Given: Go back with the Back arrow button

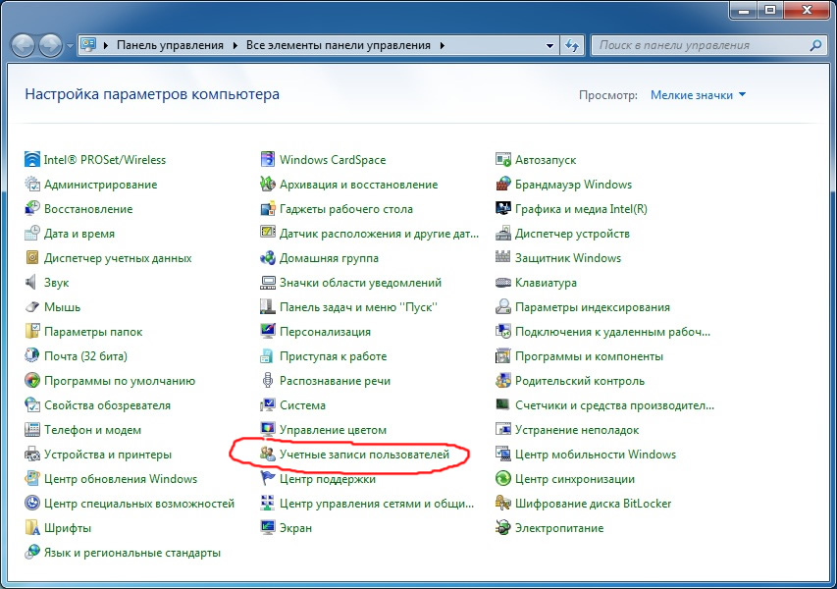Looking at the screenshot, I should click(x=24, y=45).
